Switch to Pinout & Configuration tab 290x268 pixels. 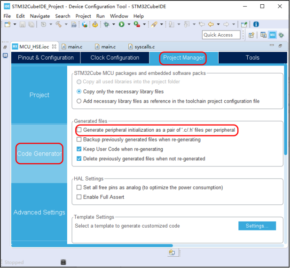point(46,58)
